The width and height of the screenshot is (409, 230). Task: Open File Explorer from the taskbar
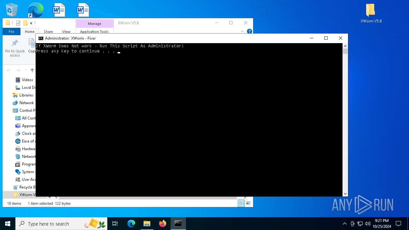(147, 224)
